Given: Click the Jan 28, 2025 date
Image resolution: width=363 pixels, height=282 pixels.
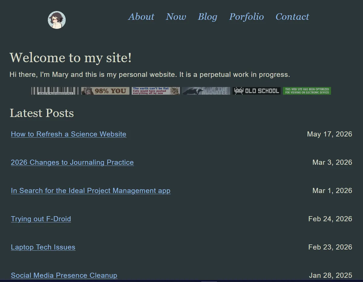Looking at the screenshot, I should [331, 275].
